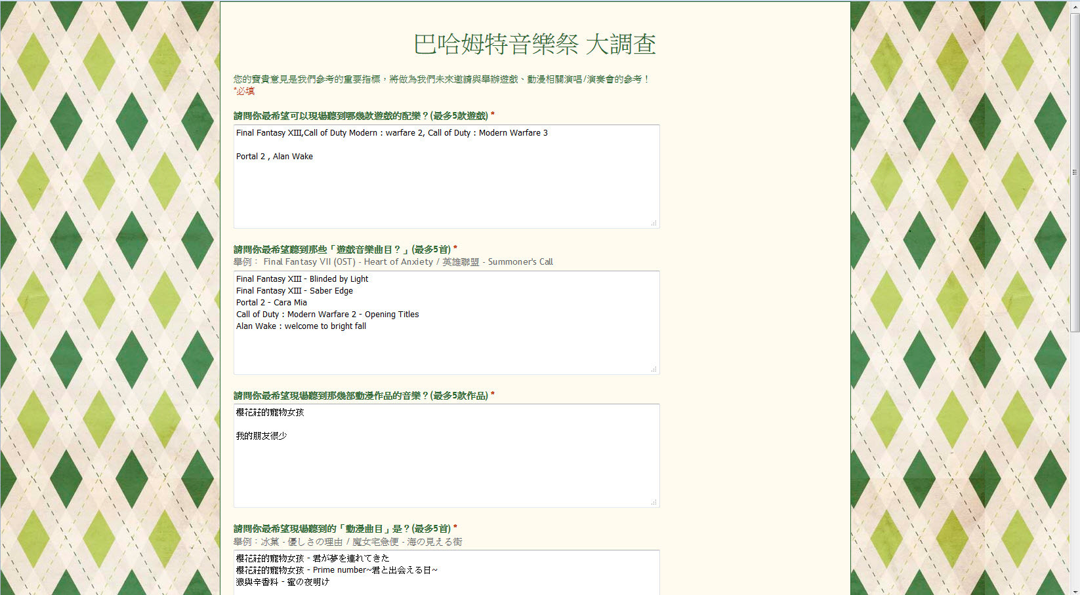Place cursor on 'Portal 2 - Cara Mia' line

coord(271,303)
